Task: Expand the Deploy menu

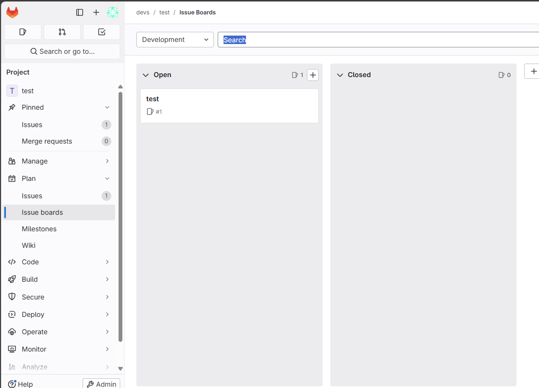Action: (59, 314)
